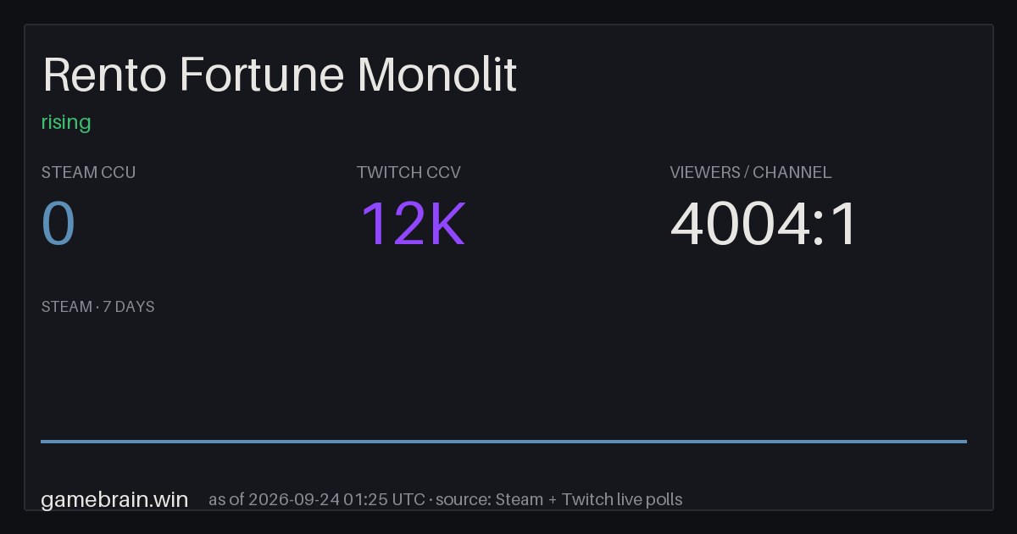Click the left start of the sparkline
Viewport: 1017px width, 534px height.
point(42,441)
